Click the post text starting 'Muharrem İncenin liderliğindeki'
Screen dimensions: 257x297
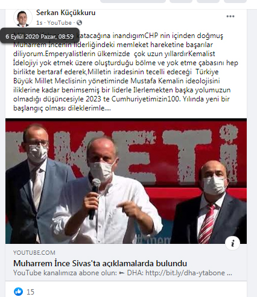tap(113, 45)
